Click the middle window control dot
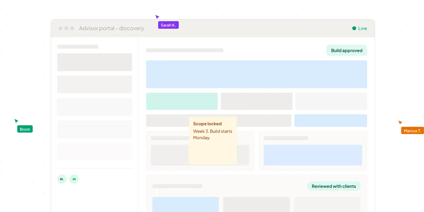This screenshot has height=212, width=424. 66,28
